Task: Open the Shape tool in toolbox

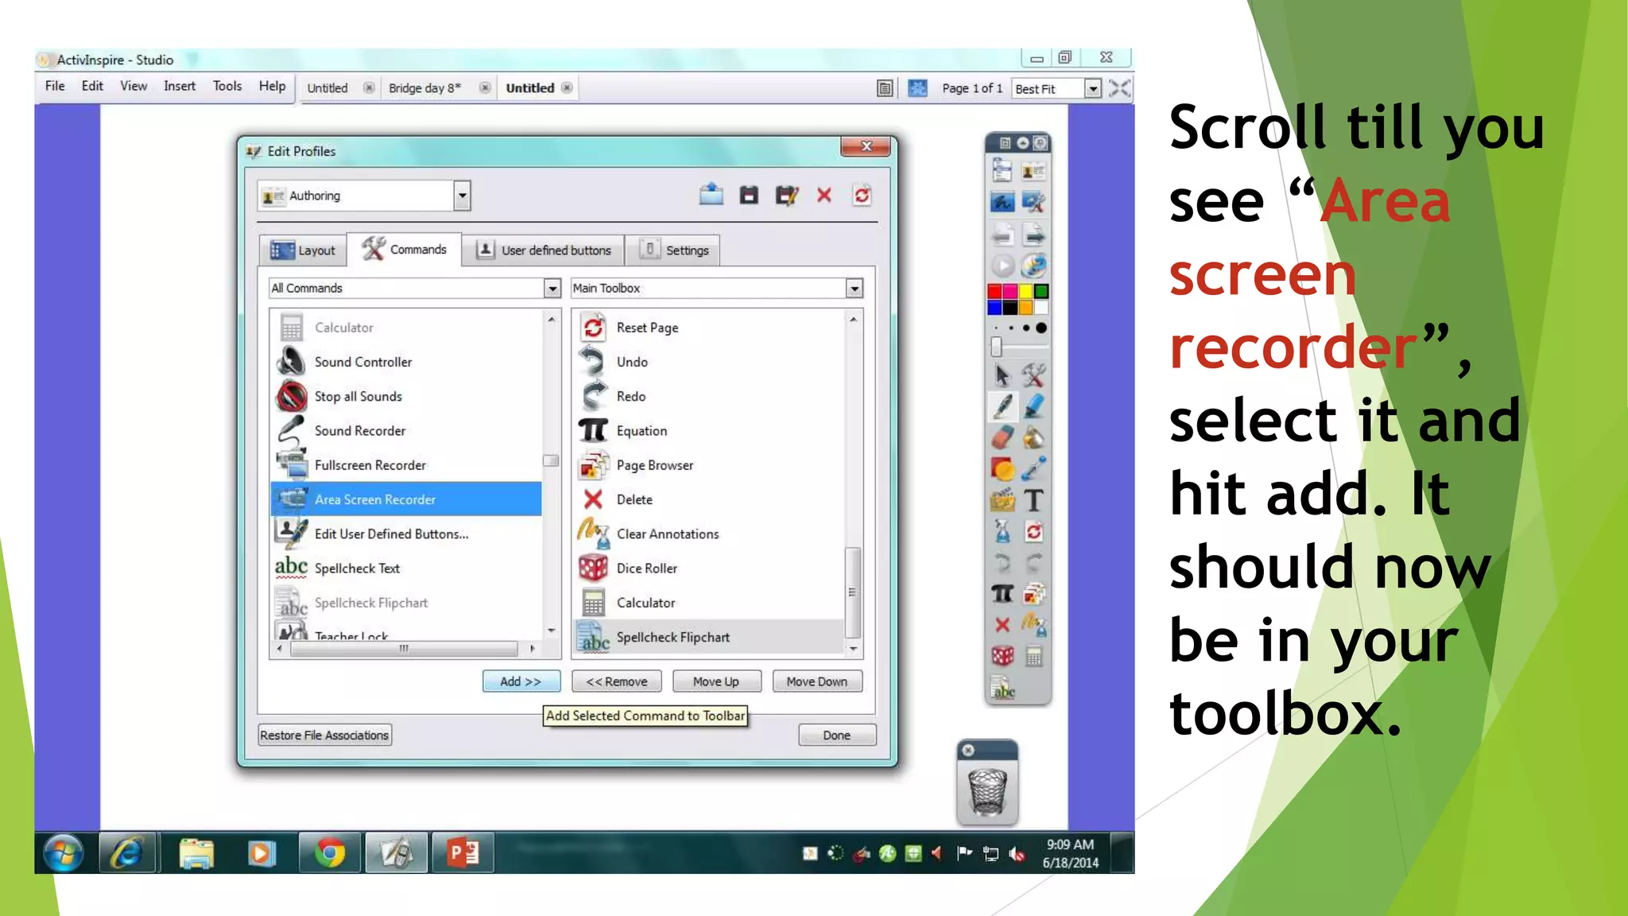Action: [x=1002, y=469]
